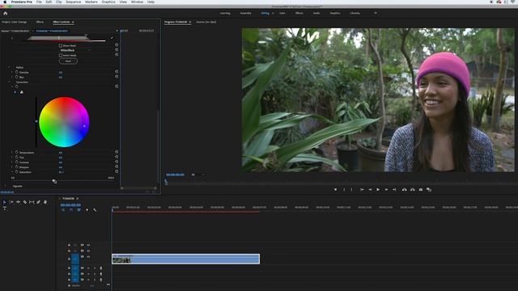Screen dimensions: 518x291
Task: Expand the Vignette section
Action: 6,186
